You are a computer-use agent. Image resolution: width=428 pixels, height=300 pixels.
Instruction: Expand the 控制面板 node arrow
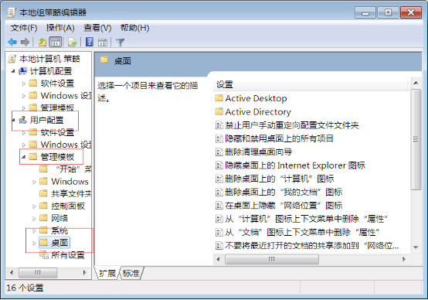34,206
